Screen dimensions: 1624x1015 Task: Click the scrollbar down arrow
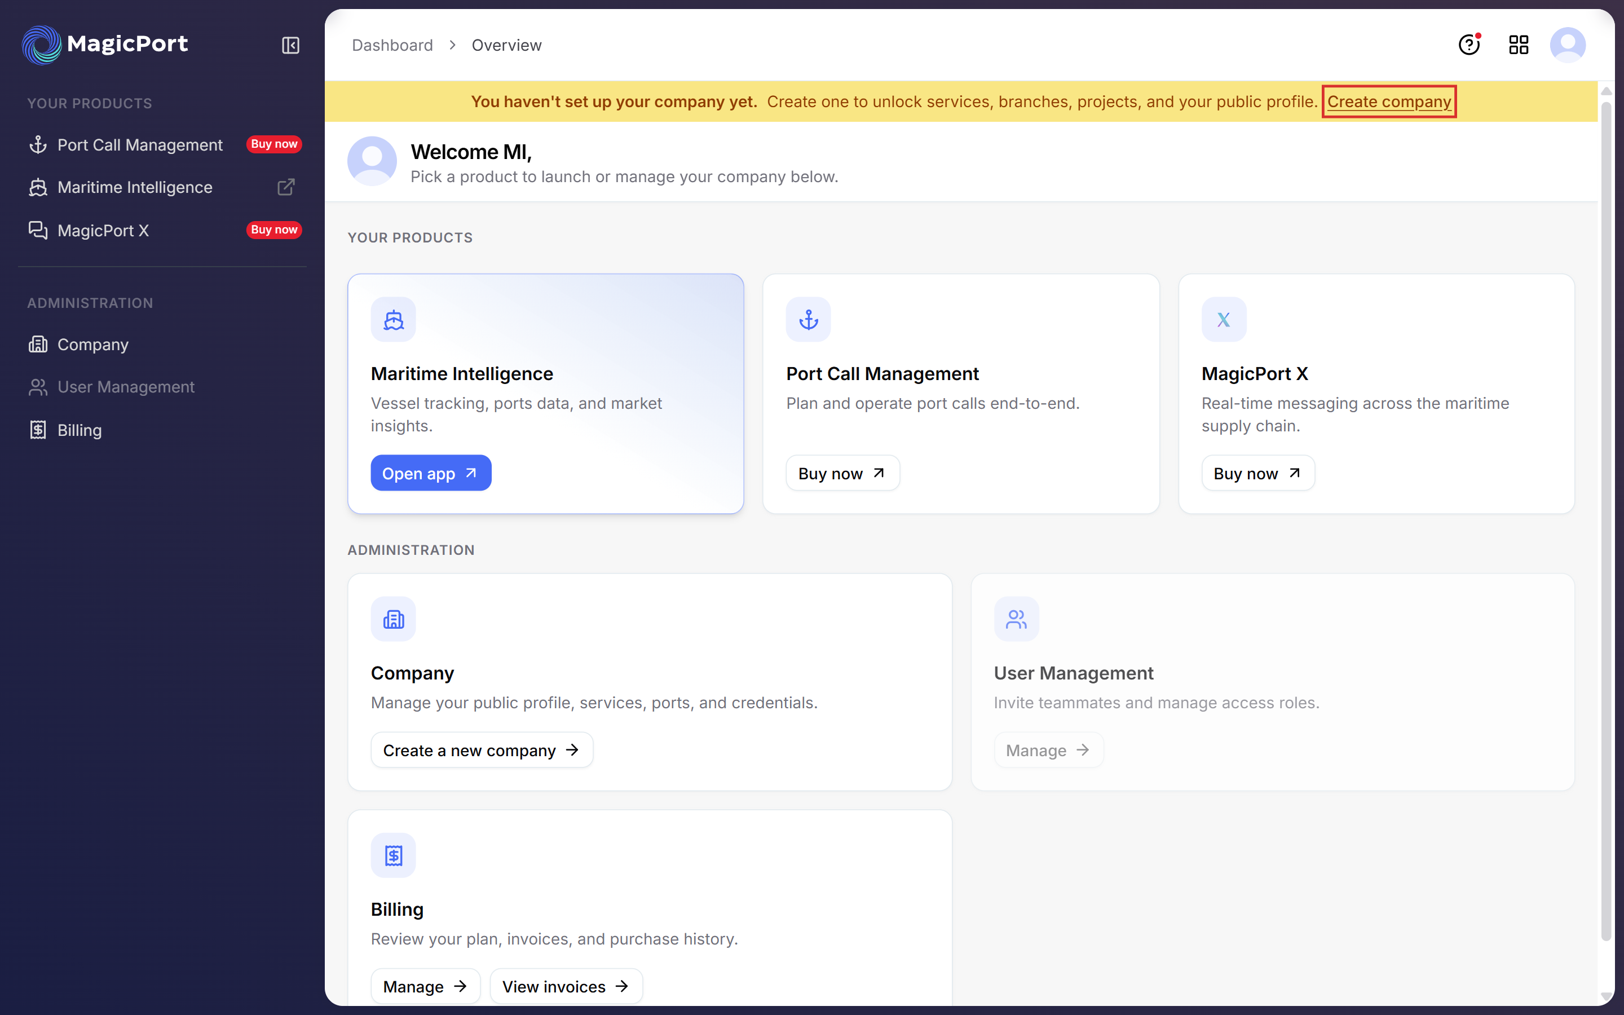click(x=1606, y=996)
